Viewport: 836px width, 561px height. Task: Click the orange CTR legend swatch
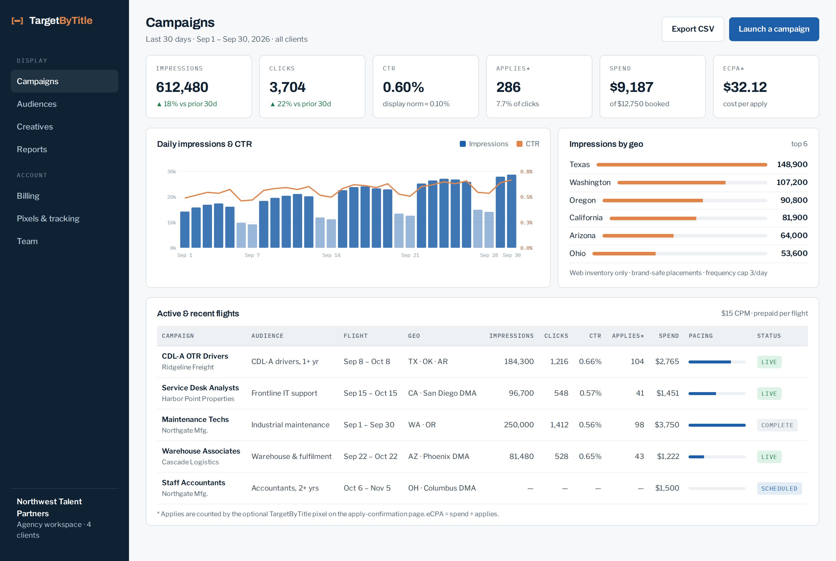519,144
